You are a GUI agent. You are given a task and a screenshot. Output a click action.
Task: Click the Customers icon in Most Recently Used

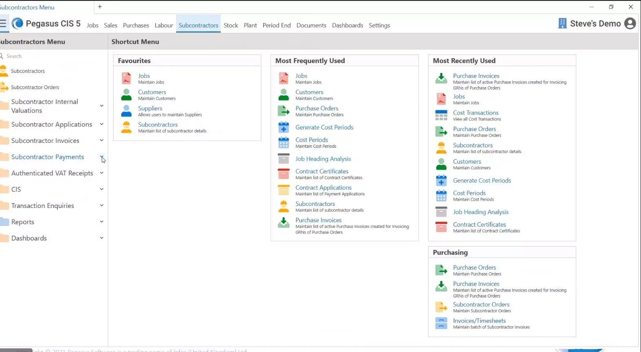[441, 164]
